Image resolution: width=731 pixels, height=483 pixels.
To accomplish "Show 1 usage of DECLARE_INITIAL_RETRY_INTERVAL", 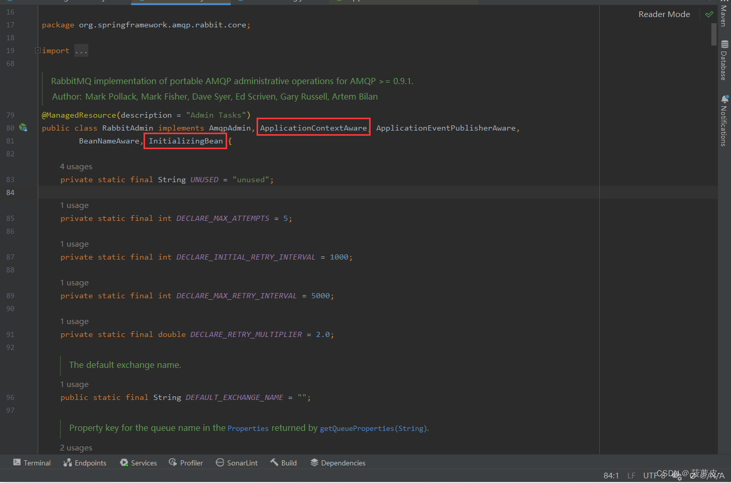I will pos(74,244).
